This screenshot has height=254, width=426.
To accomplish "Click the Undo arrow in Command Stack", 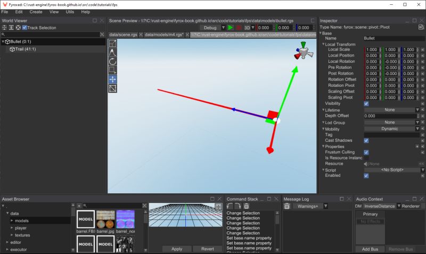I will coord(230,206).
